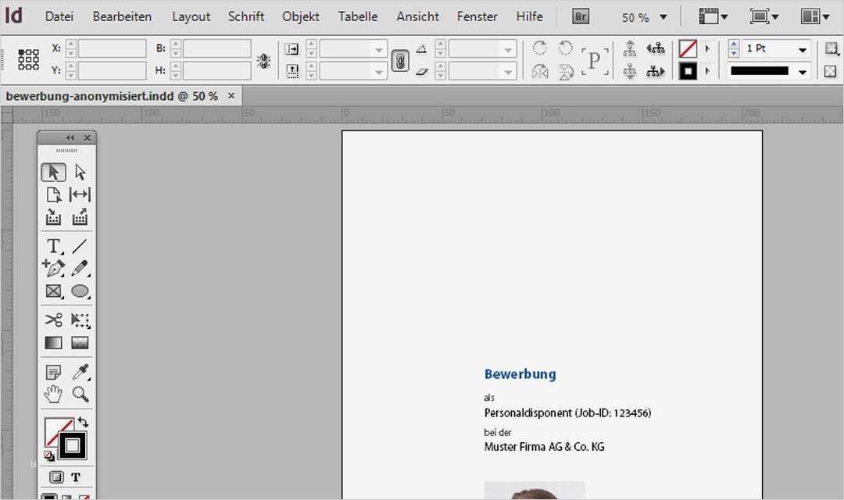Open shear angle dropdown
Viewport: 844px width, 500px height.
tap(508, 72)
